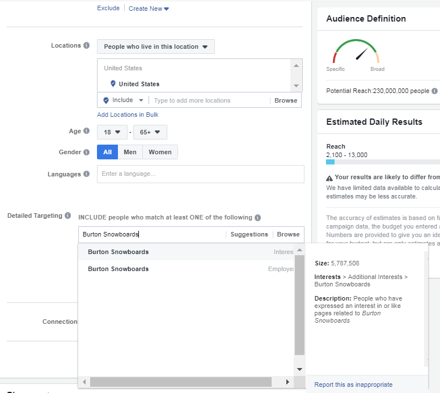Image resolution: width=440 pixels, height=393 pixels.
Task: Open the minimum age 18 dropdown
Action: coord(112,132)
